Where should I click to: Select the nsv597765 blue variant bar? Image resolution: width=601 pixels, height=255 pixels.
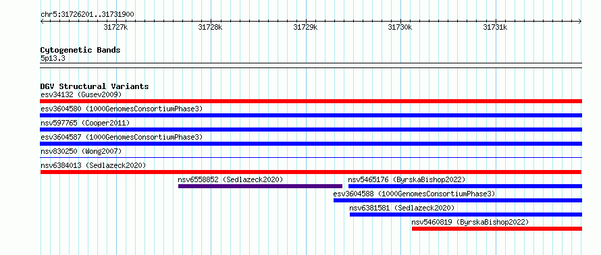pos(311,130)
